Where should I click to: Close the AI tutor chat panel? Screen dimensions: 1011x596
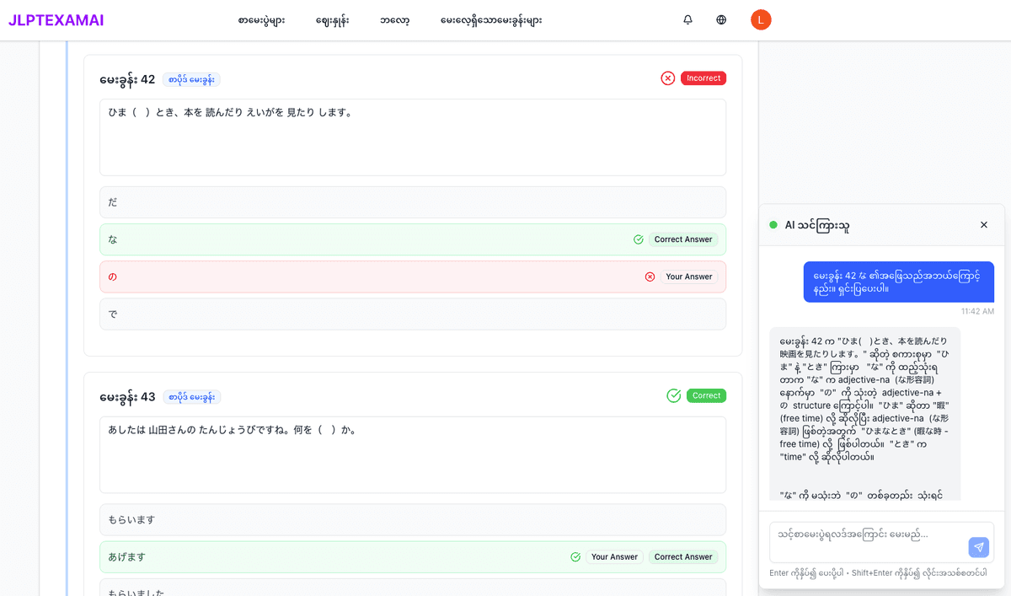pos(984,225)
